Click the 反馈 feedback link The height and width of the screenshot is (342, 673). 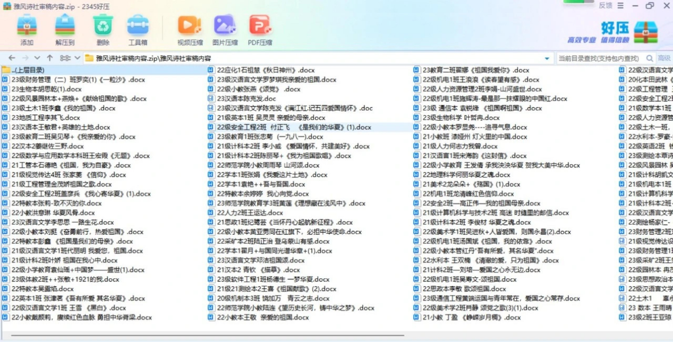pyautogui.click(x=606, y=6)
